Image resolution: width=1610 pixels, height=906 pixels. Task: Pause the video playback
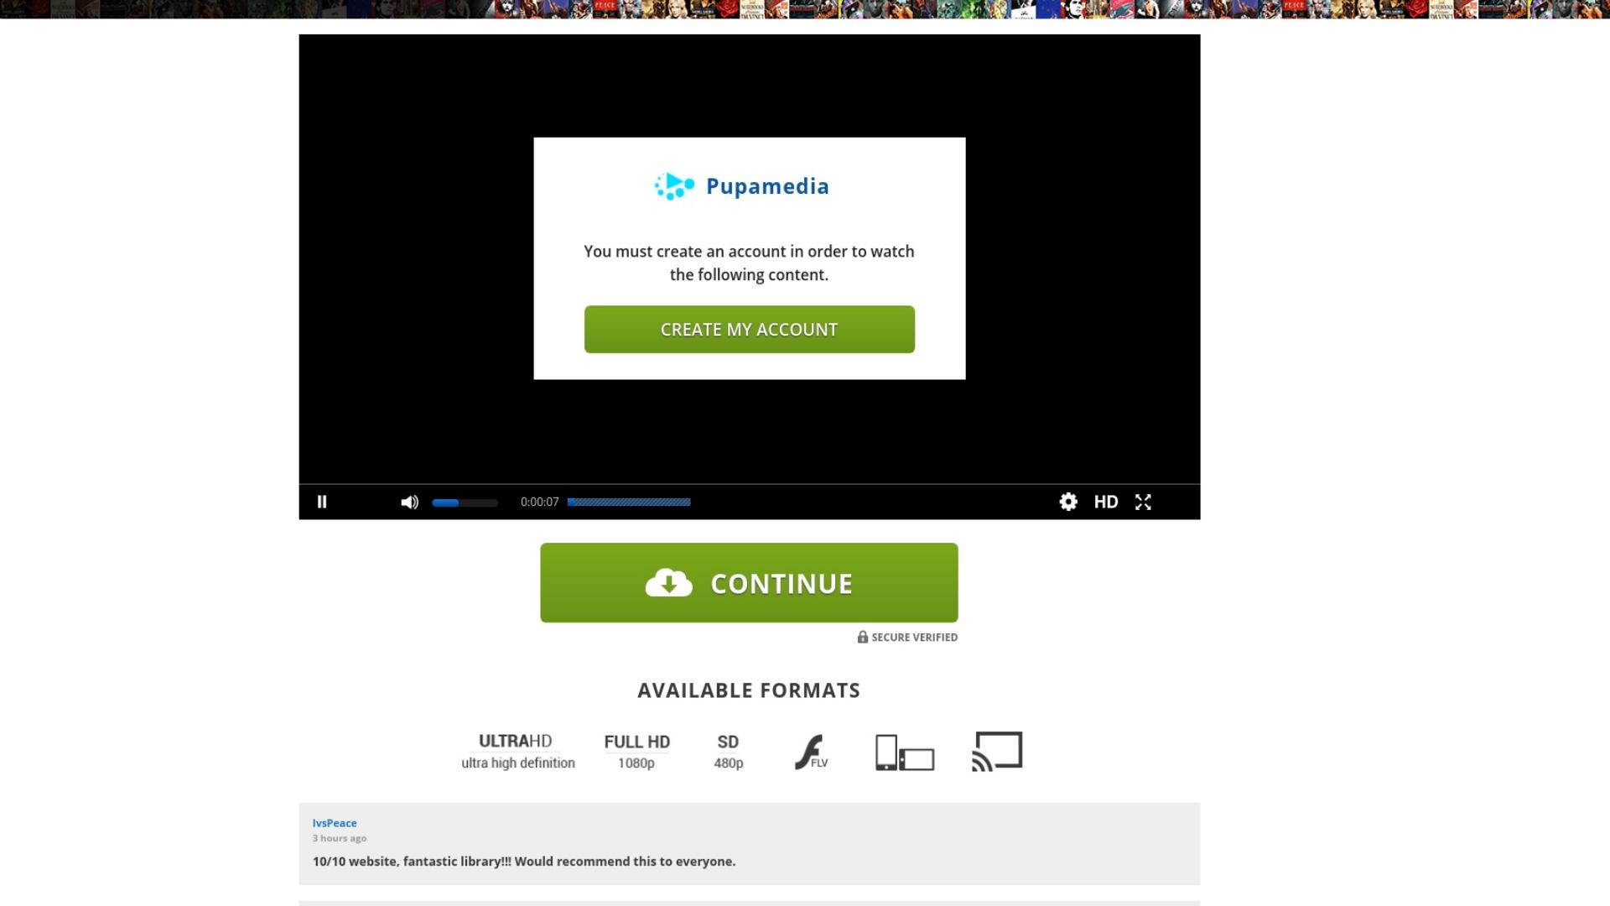pos(322,502)
